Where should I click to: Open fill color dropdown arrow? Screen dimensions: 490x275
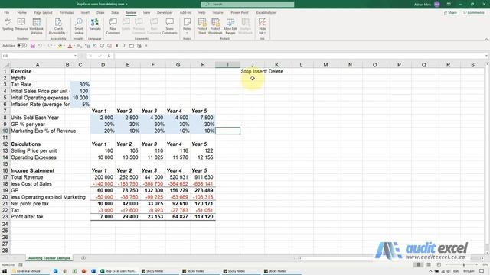click(x=64, y=46)
